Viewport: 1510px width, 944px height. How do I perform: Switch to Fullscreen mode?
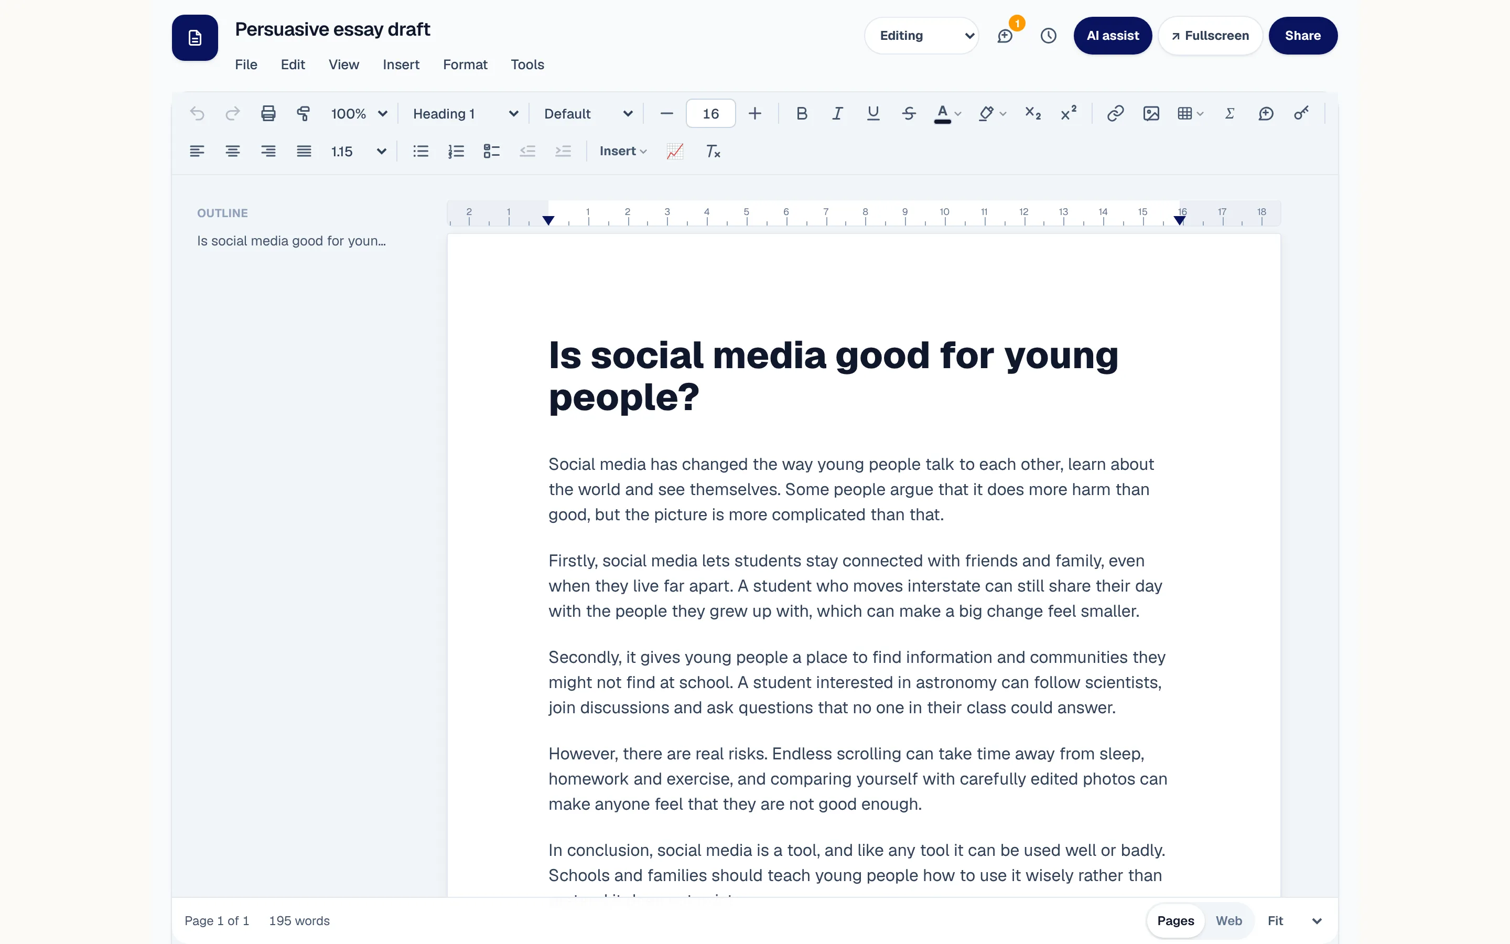click(1211, 36)
